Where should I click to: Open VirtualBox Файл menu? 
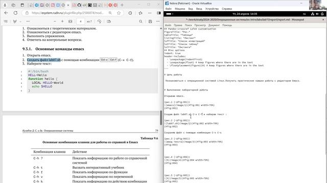click(168, 9)
